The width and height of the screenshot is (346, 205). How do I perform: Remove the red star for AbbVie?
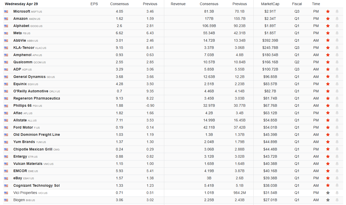coord(328,40)
